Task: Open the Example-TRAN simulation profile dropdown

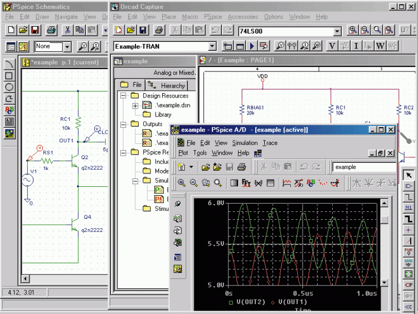Action: [x=212, y=46]
